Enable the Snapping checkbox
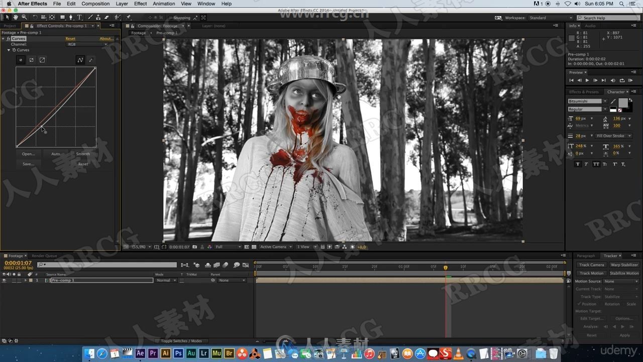 click(x=170, y=18)
